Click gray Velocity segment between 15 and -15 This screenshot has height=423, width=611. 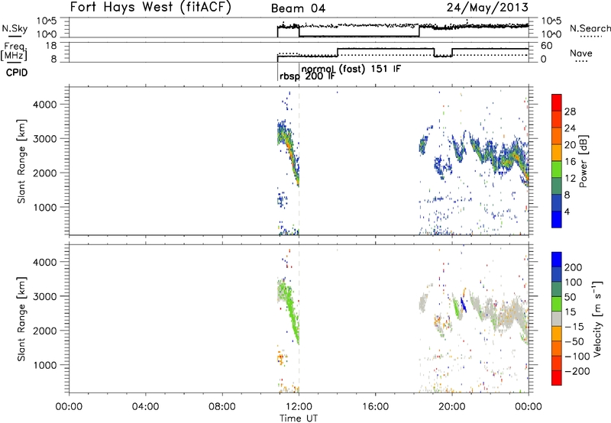pos(557,318)
